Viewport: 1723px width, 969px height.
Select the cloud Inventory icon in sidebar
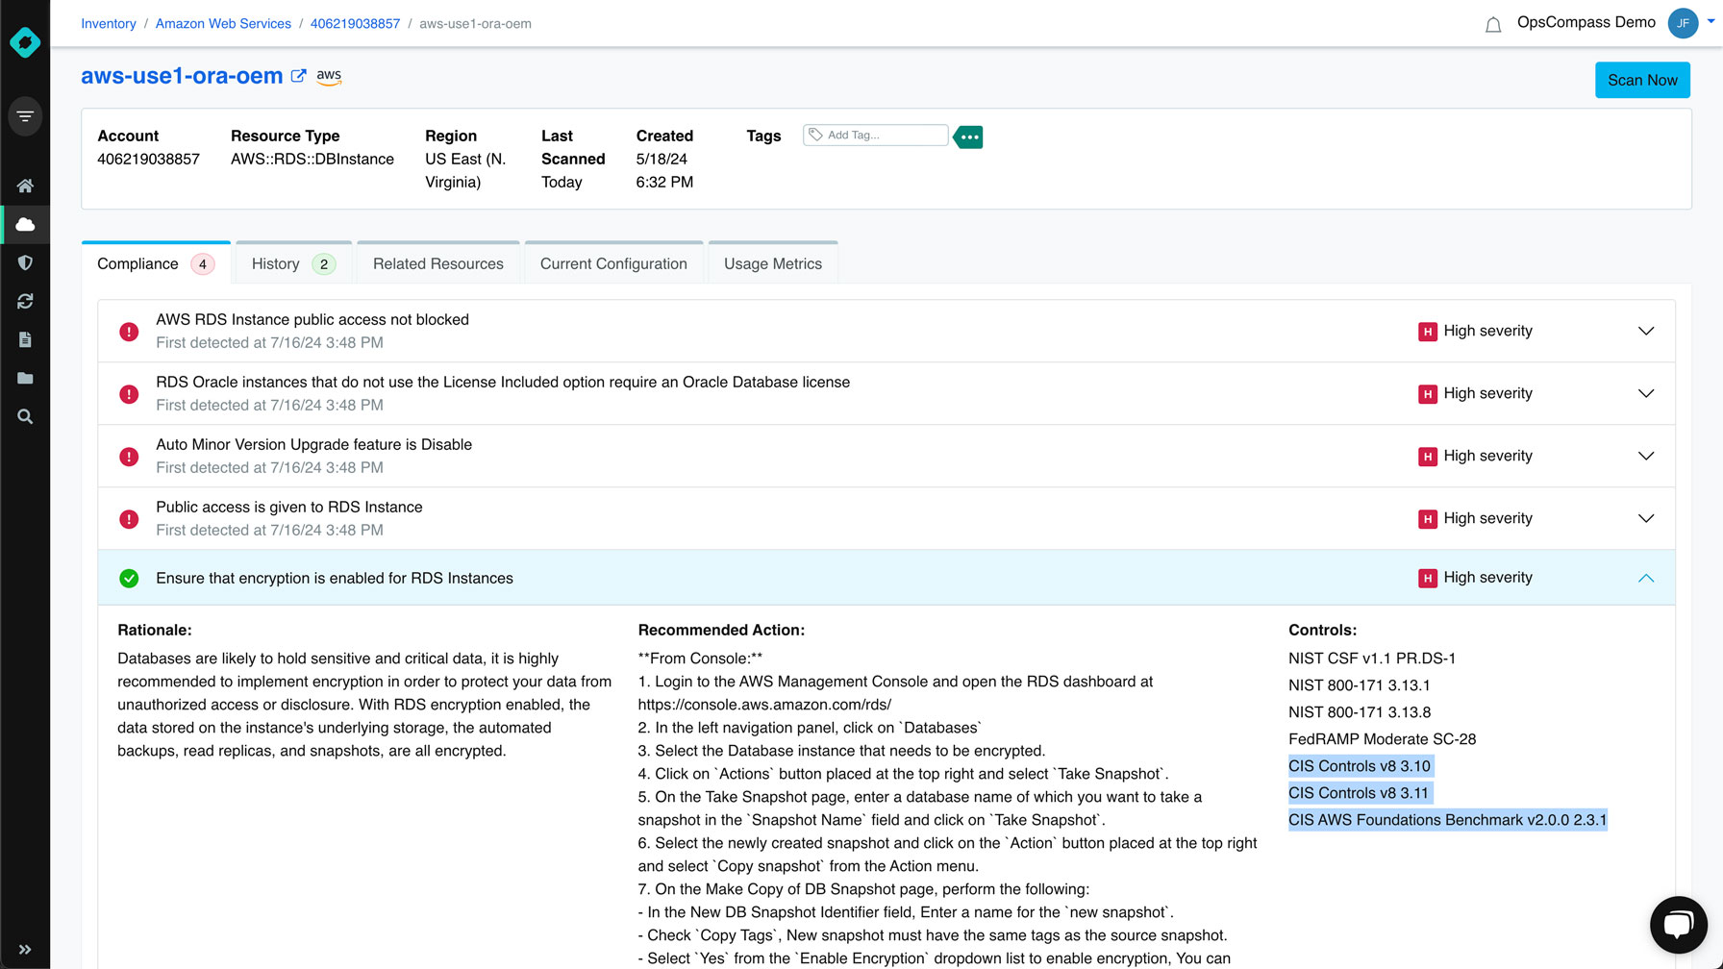coord(25,224)
